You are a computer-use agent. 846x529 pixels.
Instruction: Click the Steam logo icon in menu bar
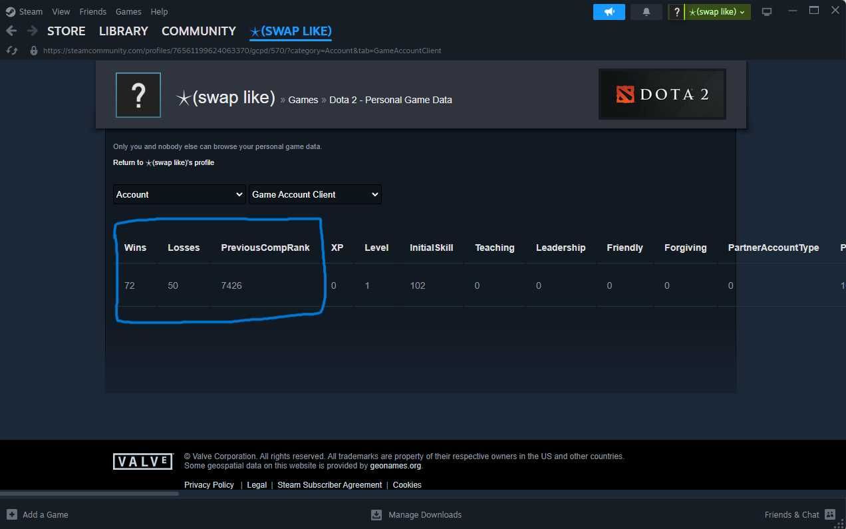pyautogui.click(x=10, y=12)
